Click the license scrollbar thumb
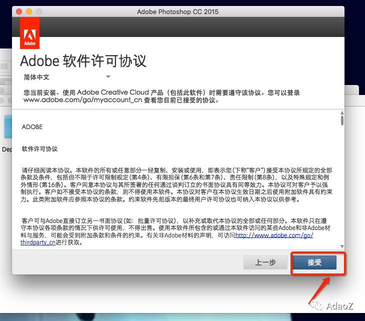This screenshot has width=365, height=321. pyautogui.click(x=342, y=120)
